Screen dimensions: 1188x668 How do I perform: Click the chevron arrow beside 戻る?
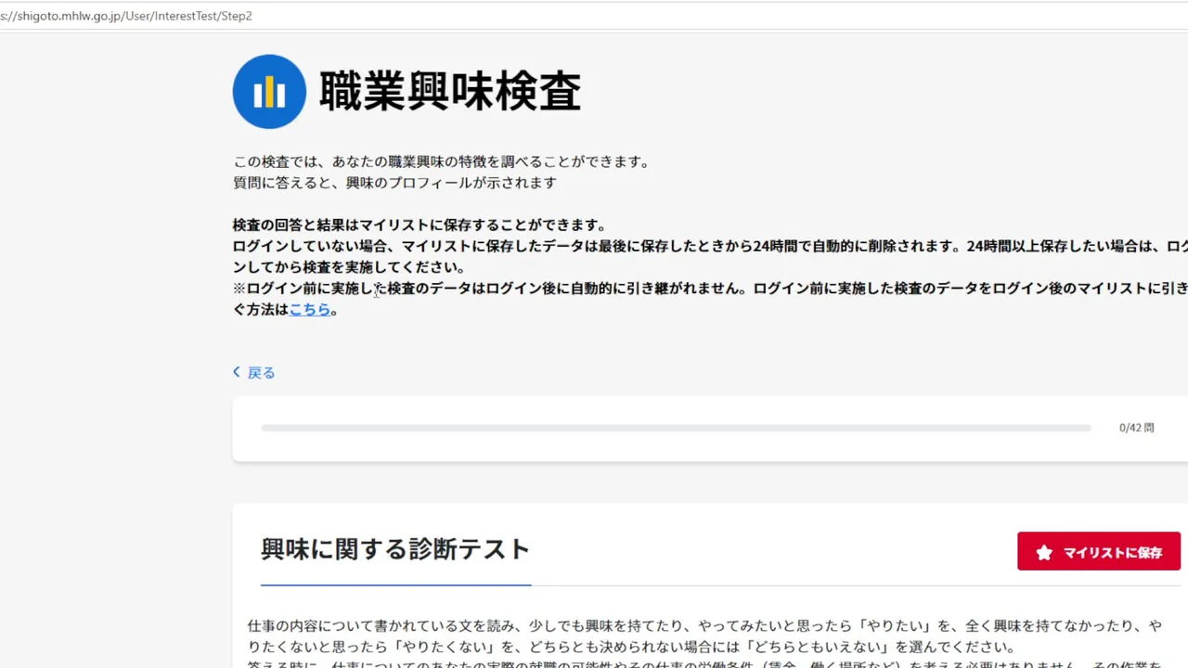(237, 372)
